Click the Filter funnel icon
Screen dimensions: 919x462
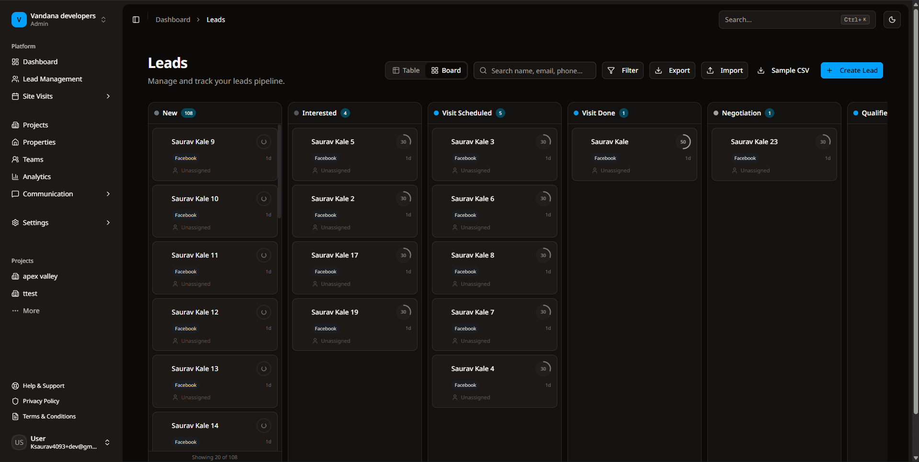point(612,70)
